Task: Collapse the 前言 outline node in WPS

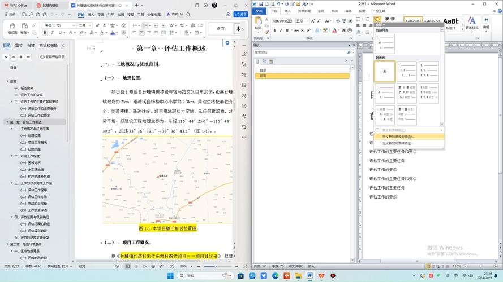Action: click(7, 81)
